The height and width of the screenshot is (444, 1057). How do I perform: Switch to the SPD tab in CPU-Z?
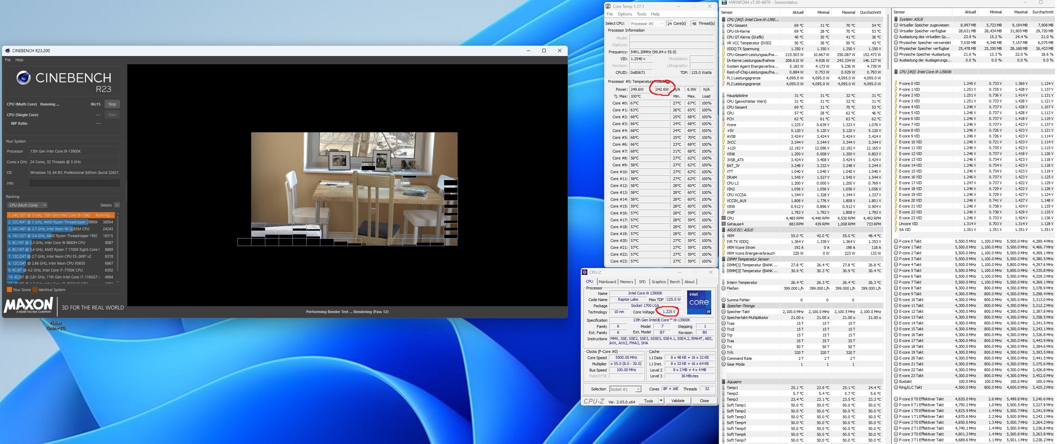pos(642,282)
